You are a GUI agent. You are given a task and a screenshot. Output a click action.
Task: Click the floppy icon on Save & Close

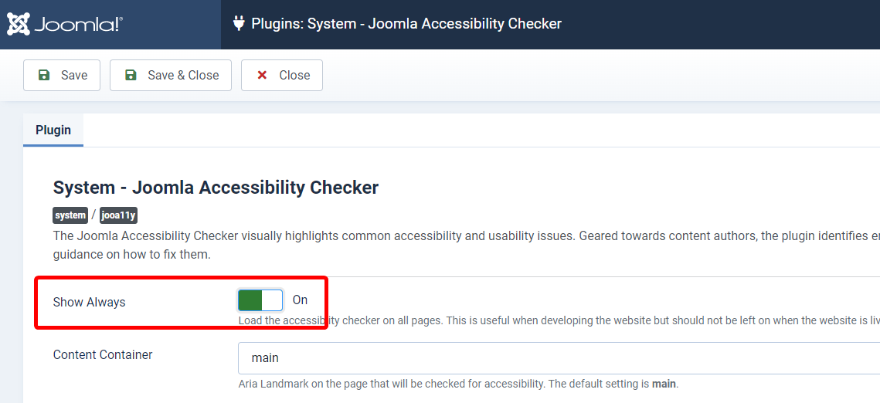[x=131, y=75]
